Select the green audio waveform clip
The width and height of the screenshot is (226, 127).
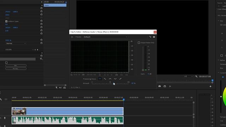[x=67, y=120]
